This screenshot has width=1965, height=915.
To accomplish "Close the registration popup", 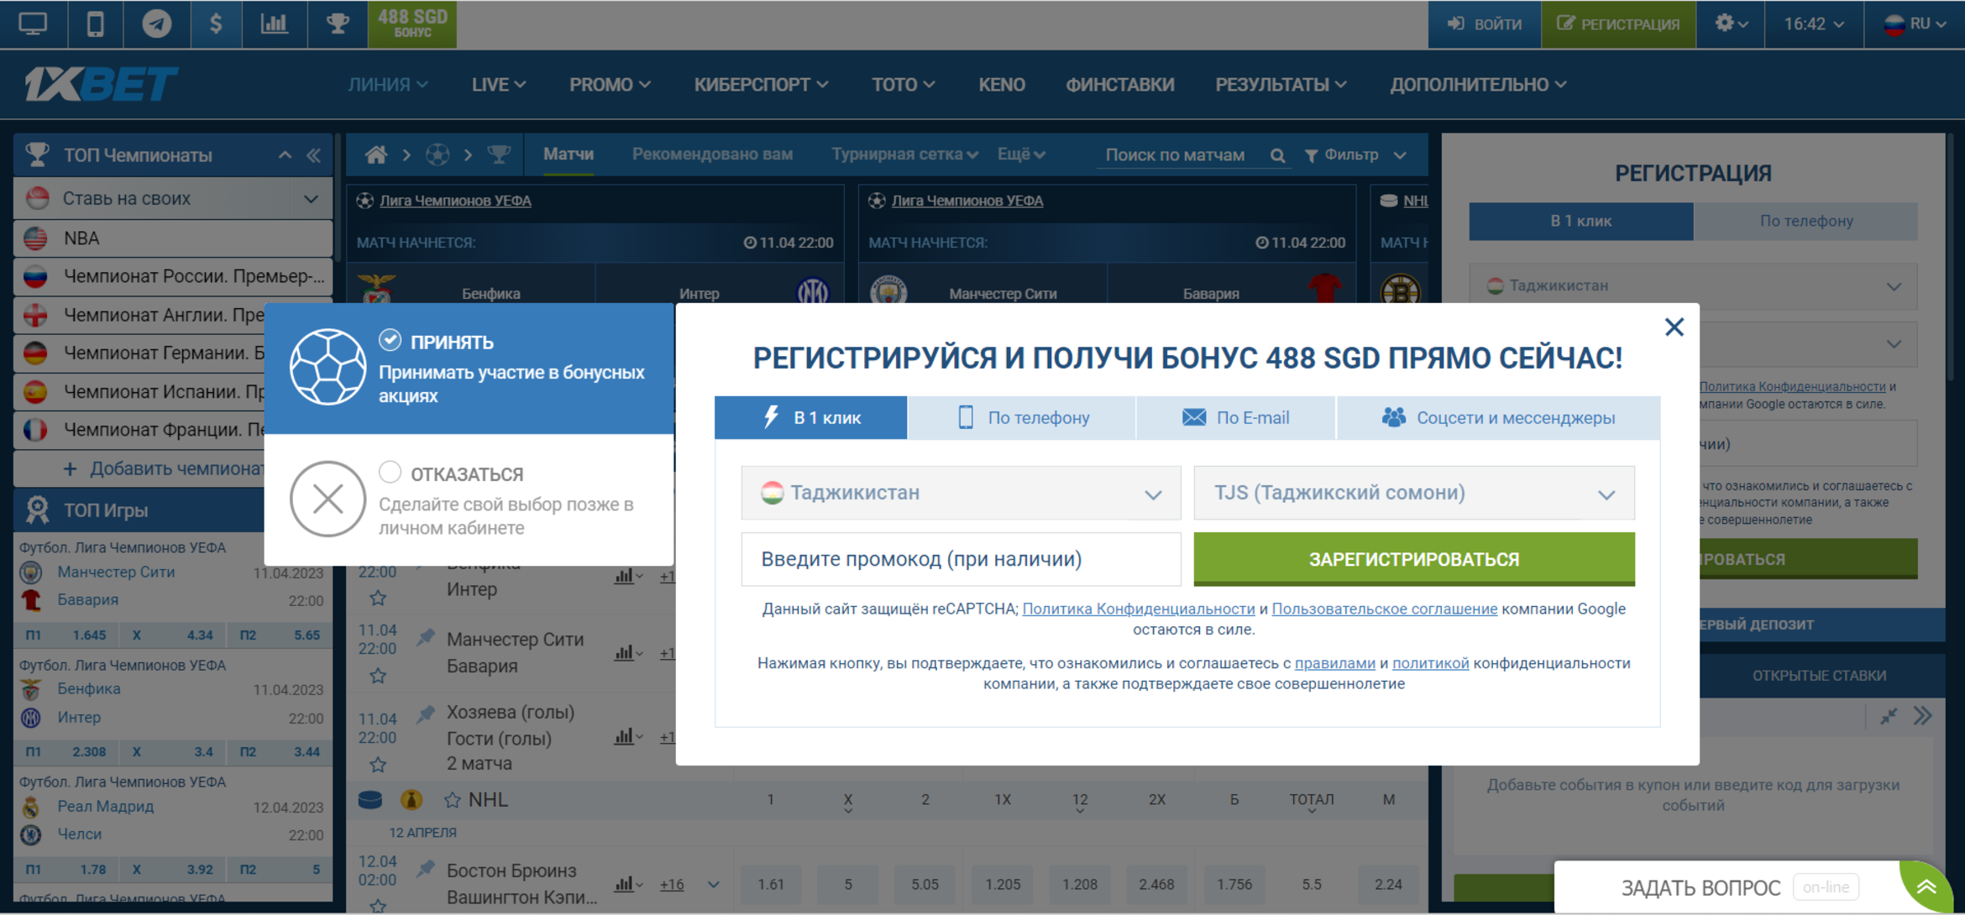I will point(1674,327).
